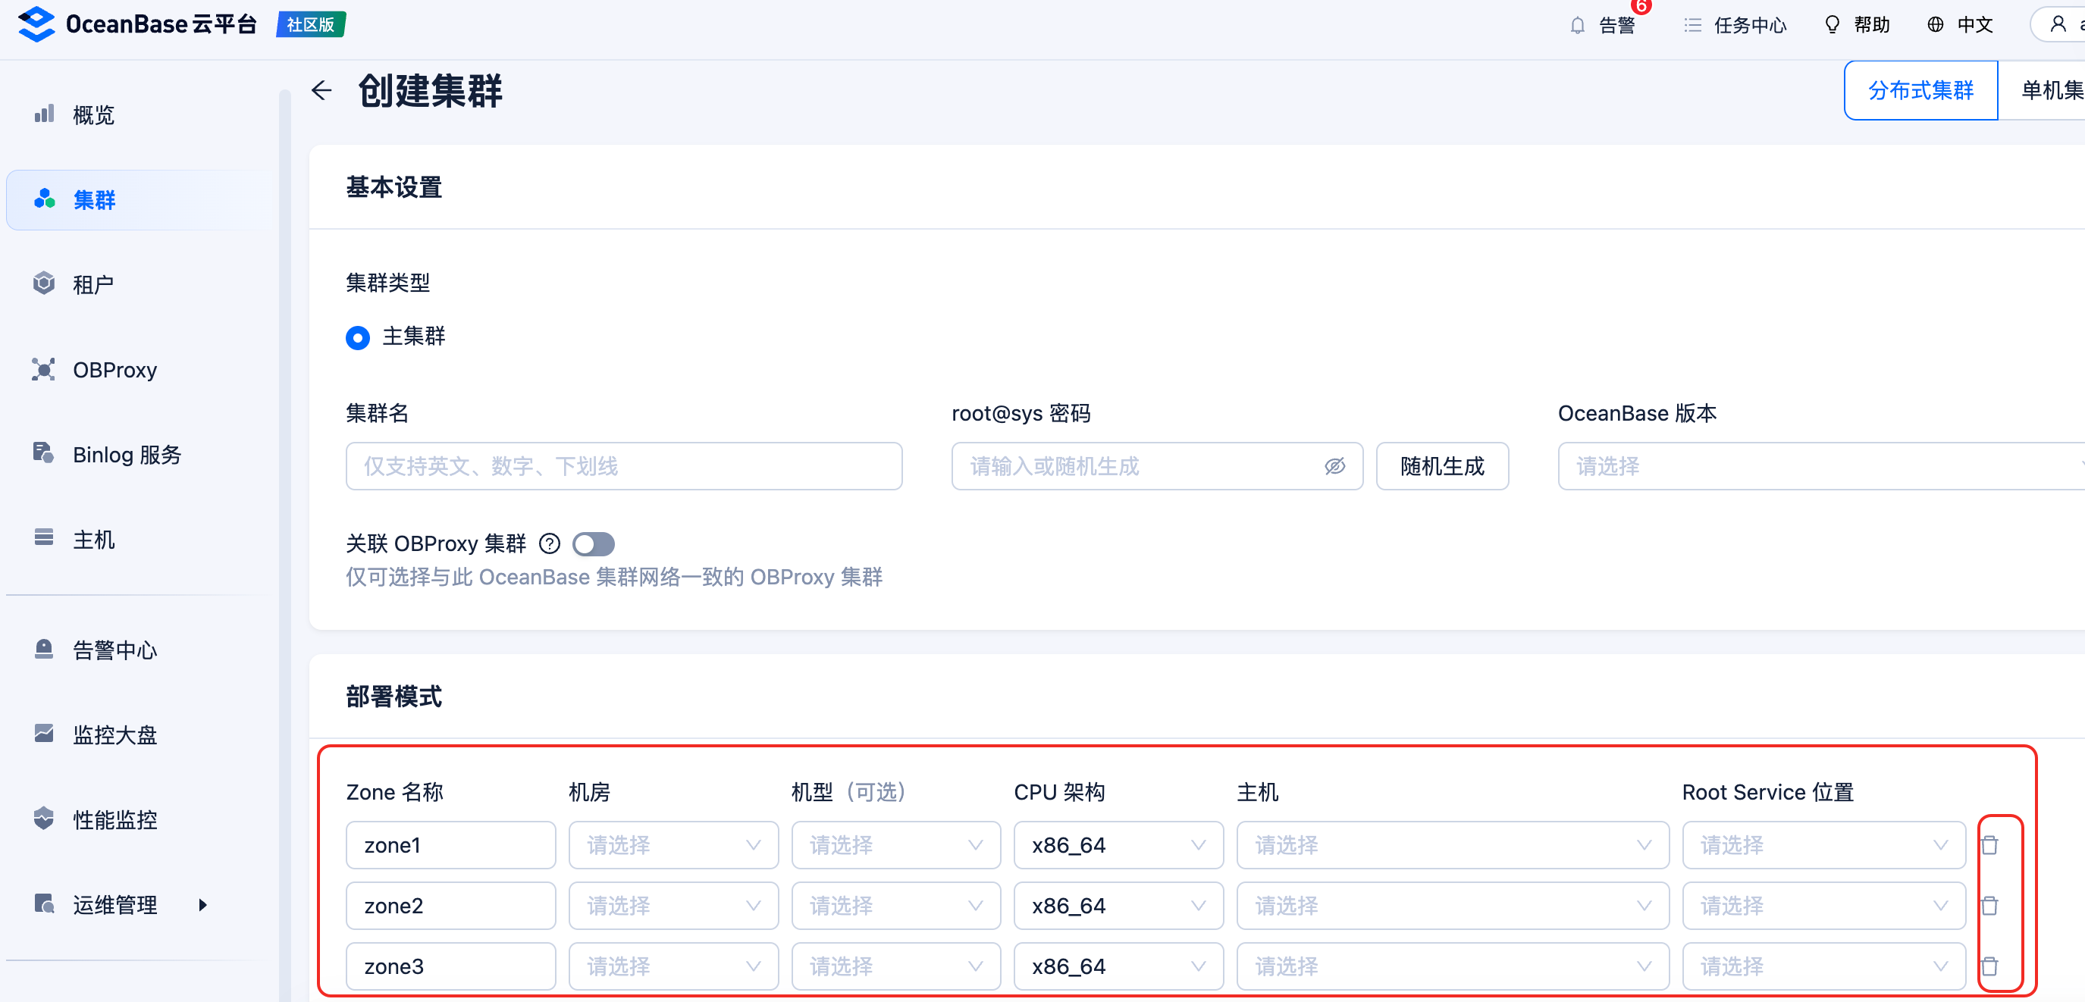
Task: Click the 帮助 lightbulb icon
Action: click(1832, 25)
